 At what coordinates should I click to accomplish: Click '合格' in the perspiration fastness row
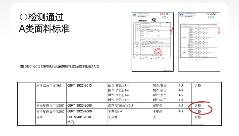coord(198,86)
